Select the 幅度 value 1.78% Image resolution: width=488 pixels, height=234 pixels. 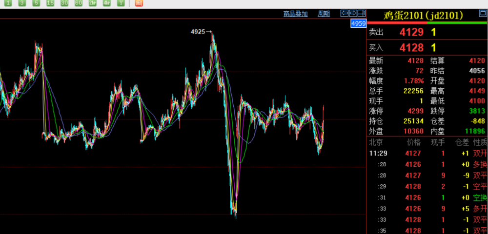414,81
